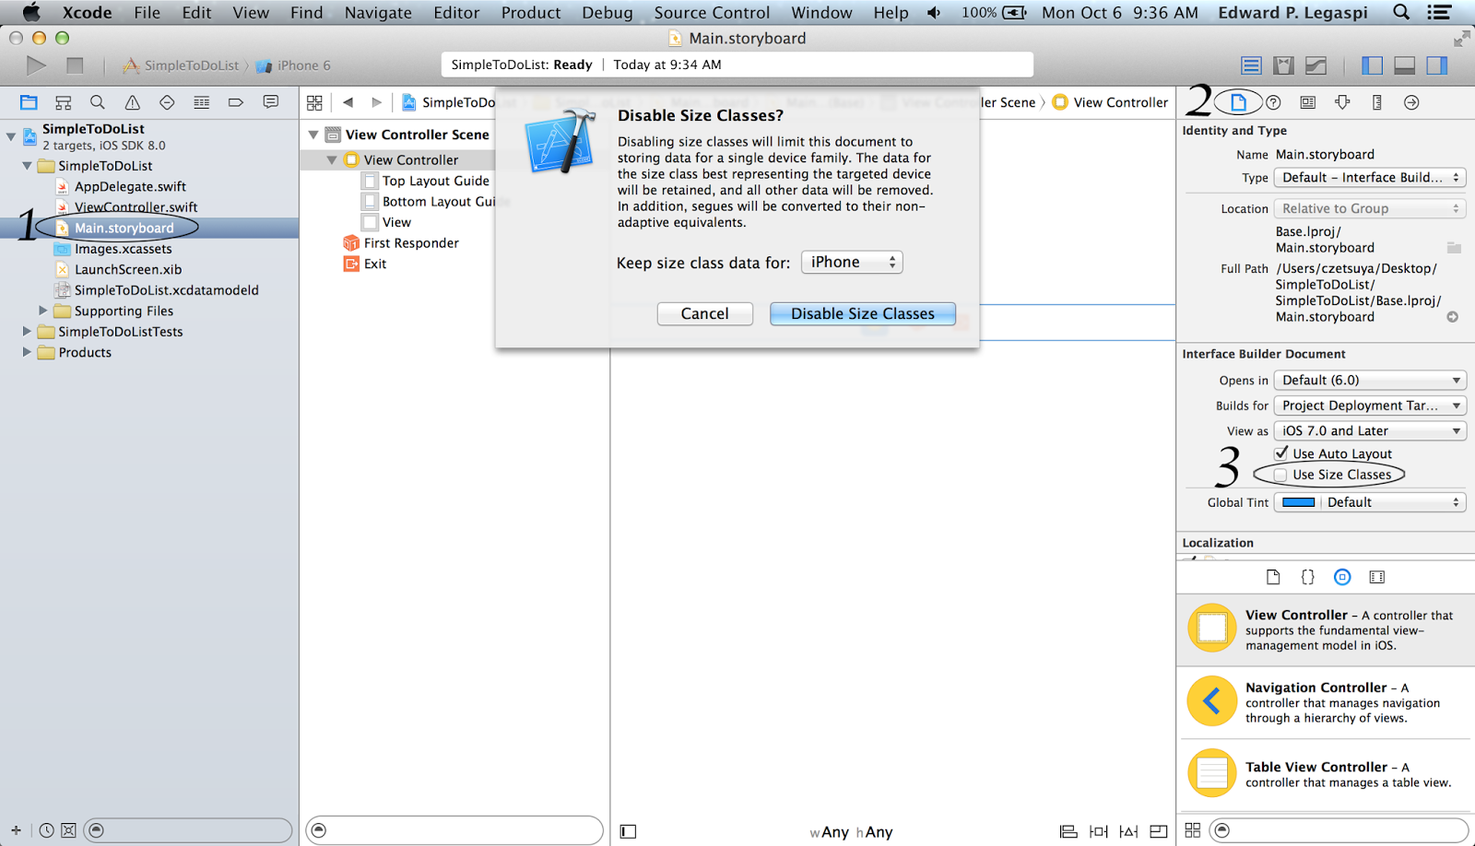
Task: Open the Navigate menu
Action: point(378,13)
